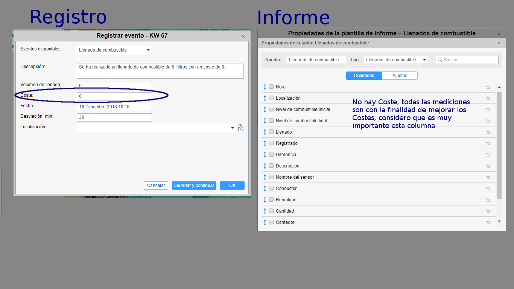
Task: Check the Nivel de combustible inicial checkbox
Action: point(271,110)
